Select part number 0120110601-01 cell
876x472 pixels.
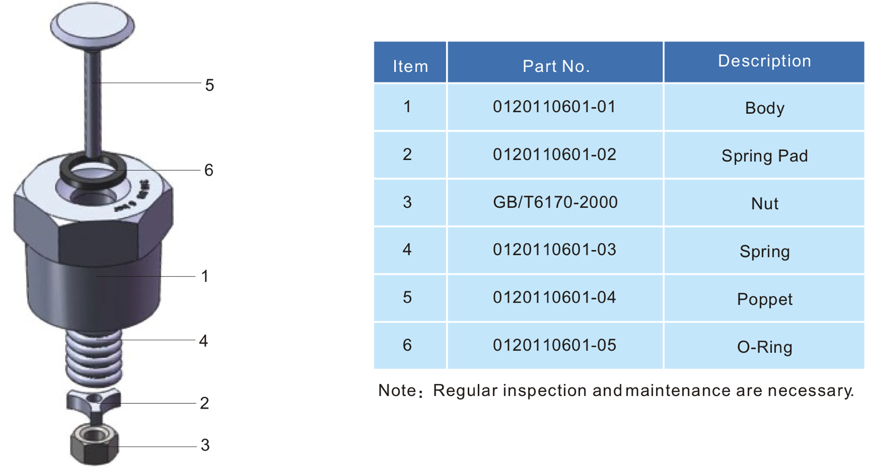click(x=555, y=107)
